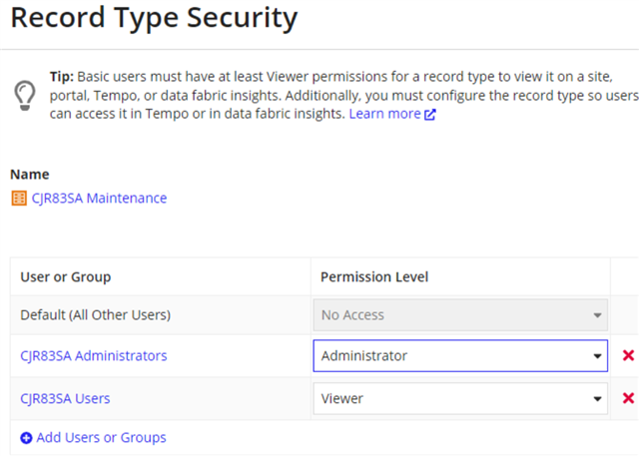The height and width of the screenshot is (456, 639).
Task: Click the User or Group column header
Action: (66, 277)
